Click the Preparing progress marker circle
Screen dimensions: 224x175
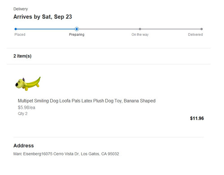[77, 29]
